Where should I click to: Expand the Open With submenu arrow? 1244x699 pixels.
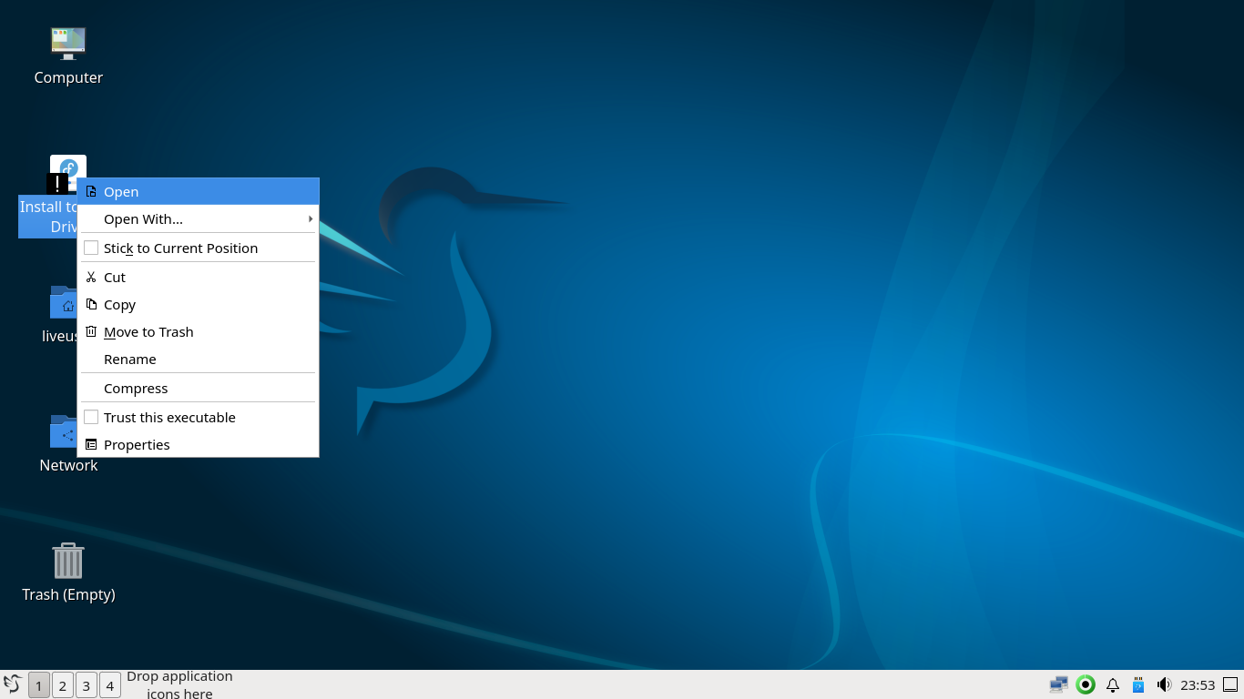point(311,219)
